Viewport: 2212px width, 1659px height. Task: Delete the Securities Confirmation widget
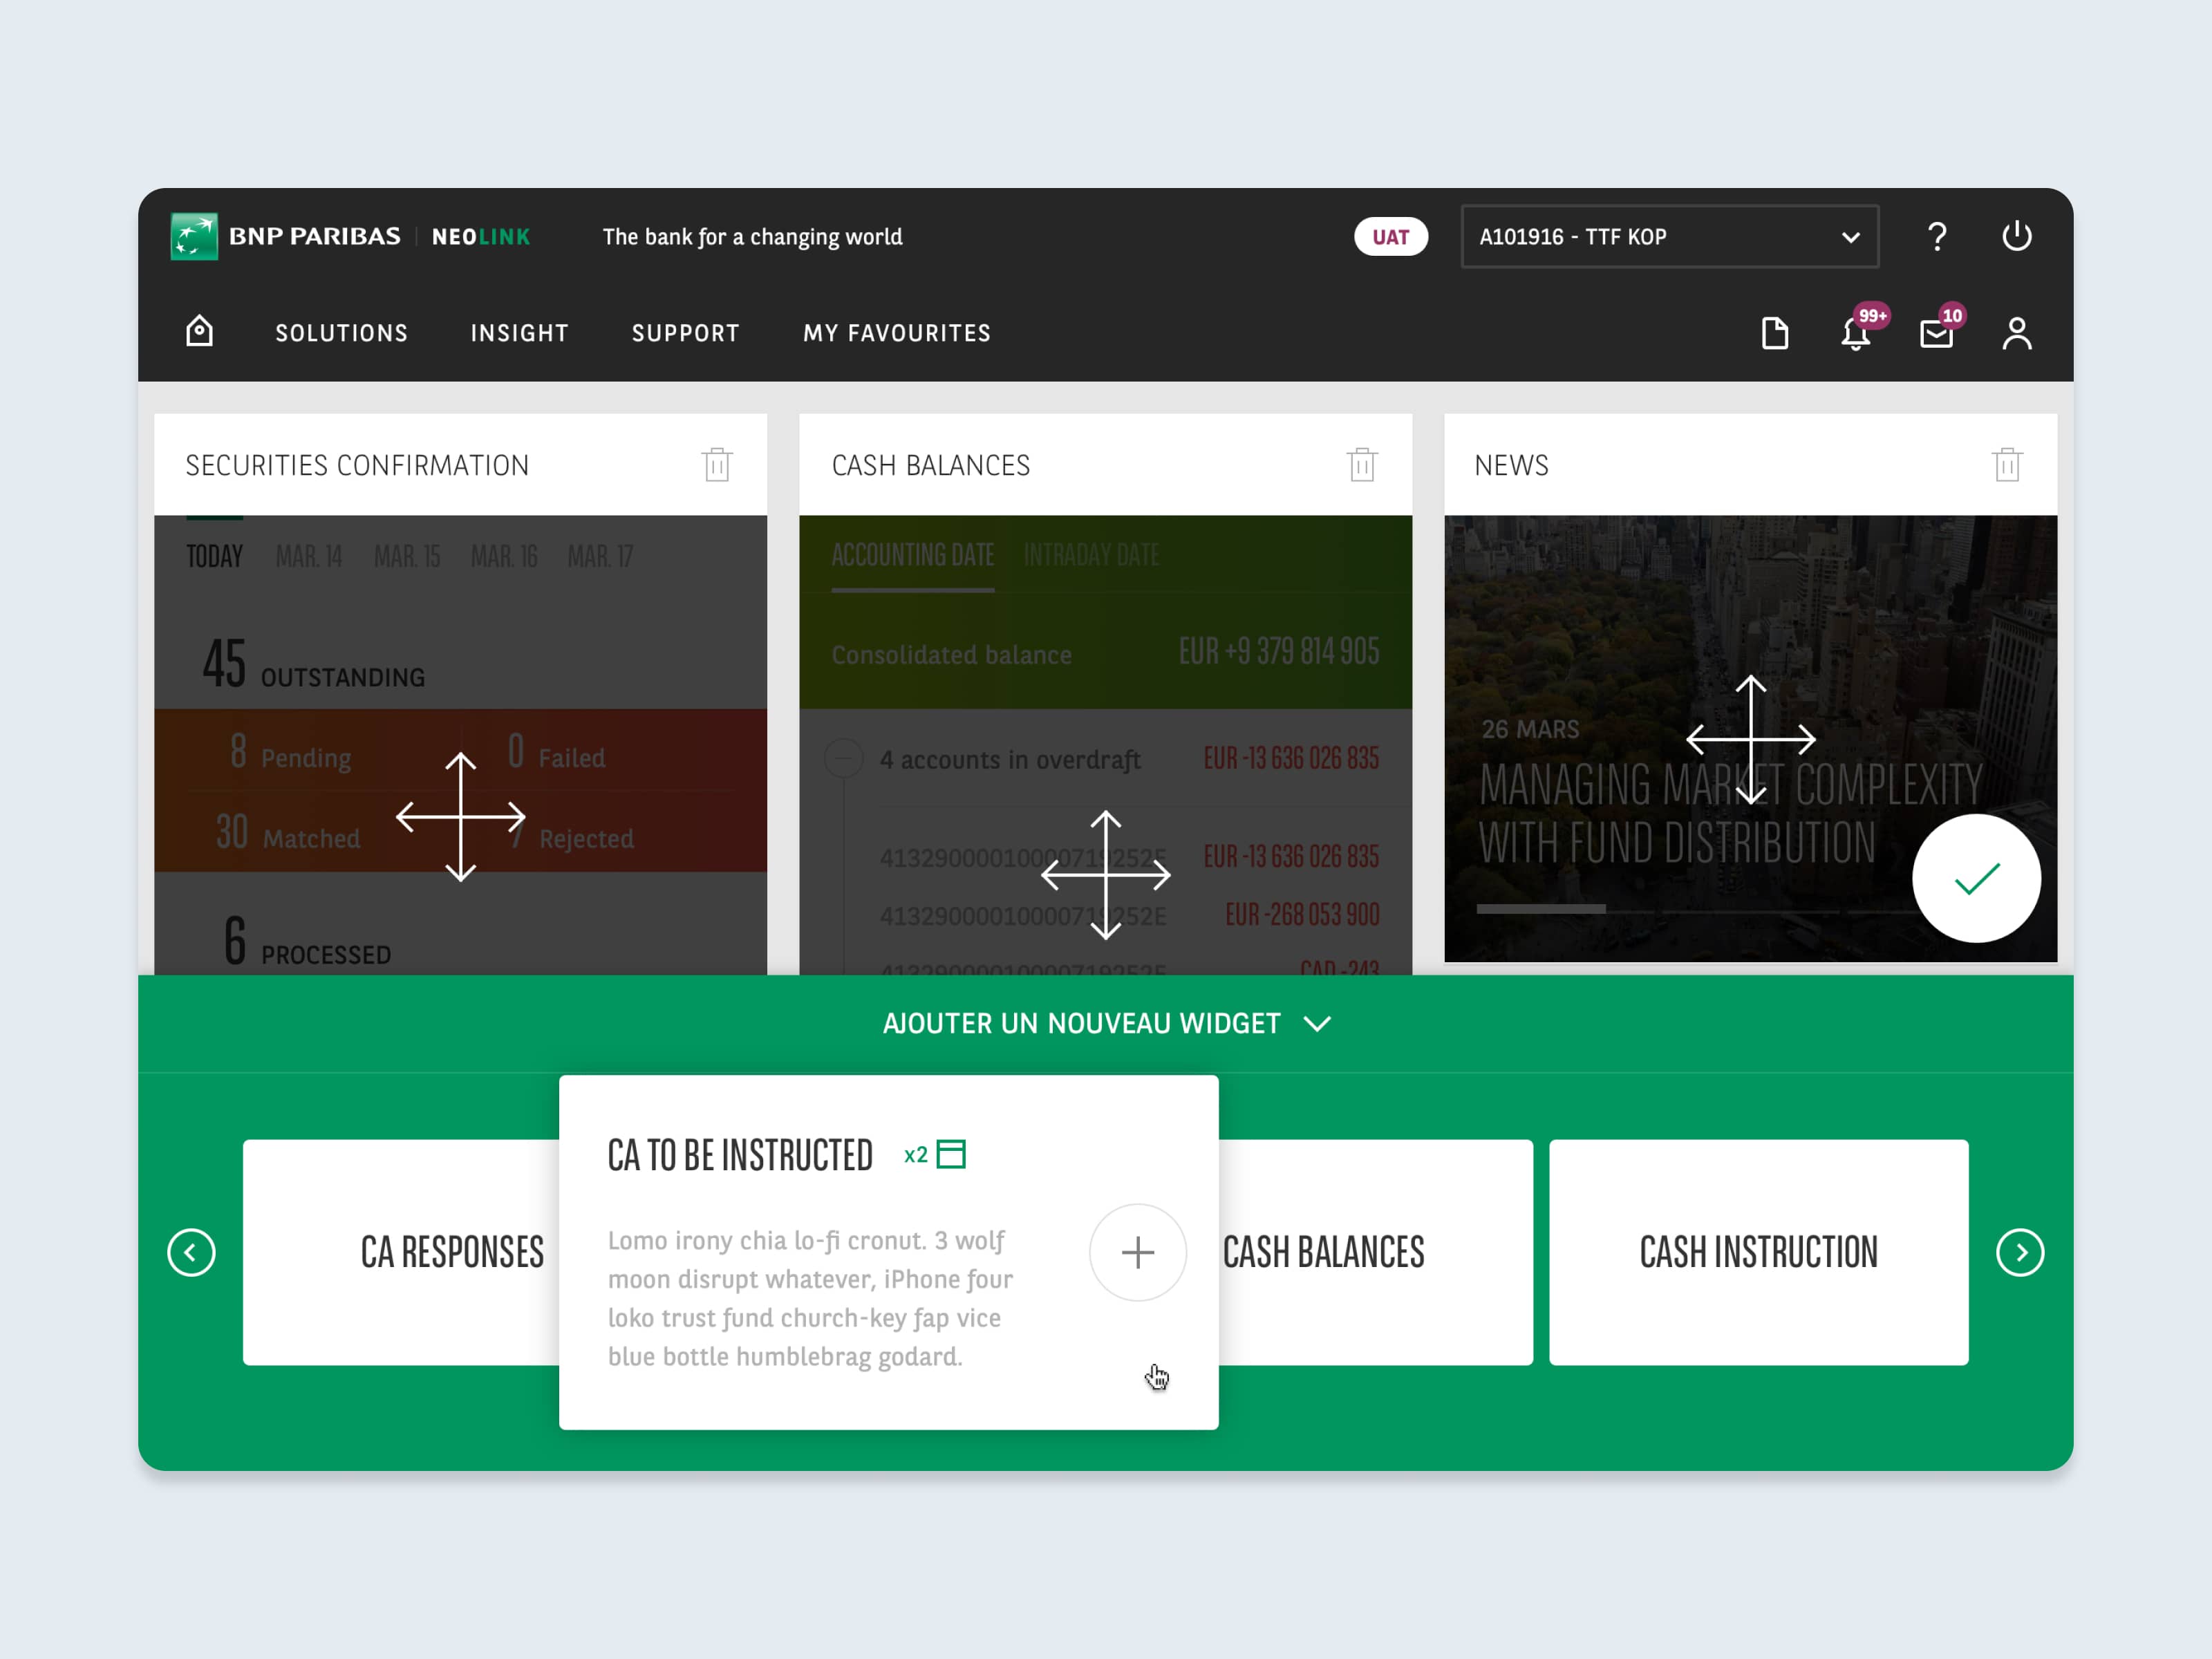pos(717,465)
